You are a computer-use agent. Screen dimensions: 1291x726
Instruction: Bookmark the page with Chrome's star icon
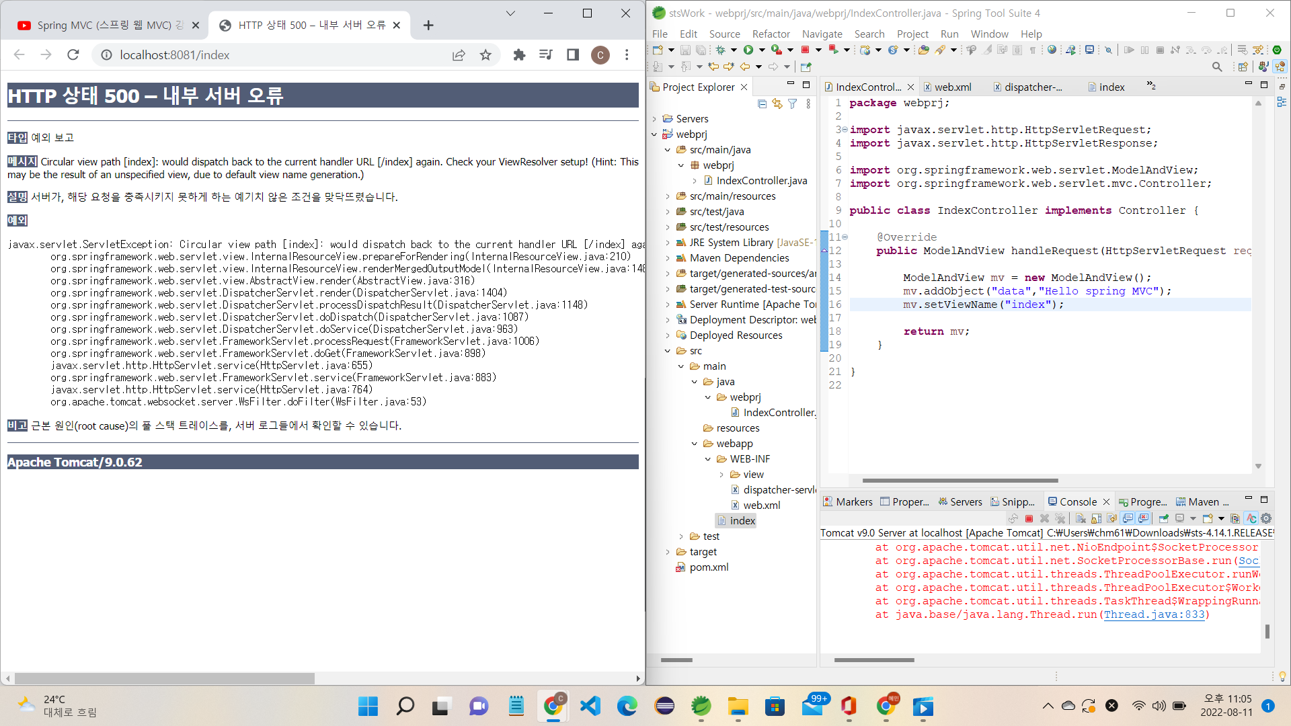click(x=485, y=55)
